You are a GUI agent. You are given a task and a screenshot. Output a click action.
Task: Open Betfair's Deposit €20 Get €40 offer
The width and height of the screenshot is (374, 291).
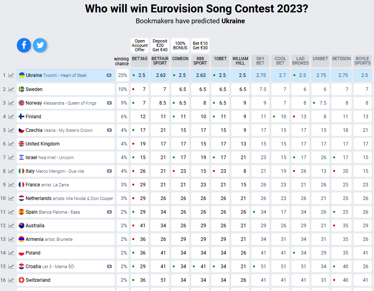coord(160,45)
